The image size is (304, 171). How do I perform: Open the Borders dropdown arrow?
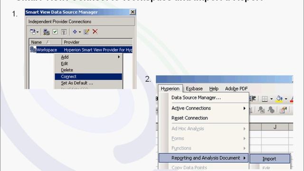(x=271, y=99)
